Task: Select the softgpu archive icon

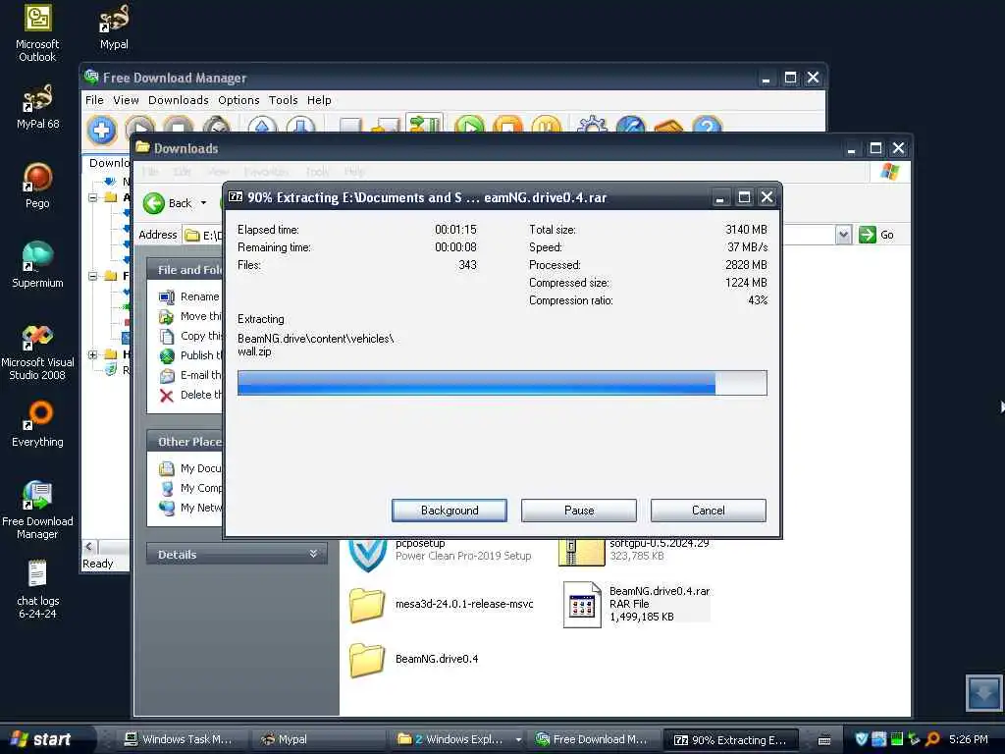Action: pos(581,552)
